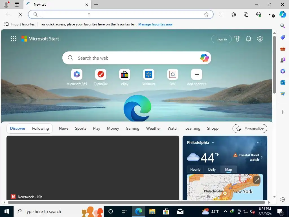Click Import favorites
The image size is (289, 217).
(x=19, y=24)
